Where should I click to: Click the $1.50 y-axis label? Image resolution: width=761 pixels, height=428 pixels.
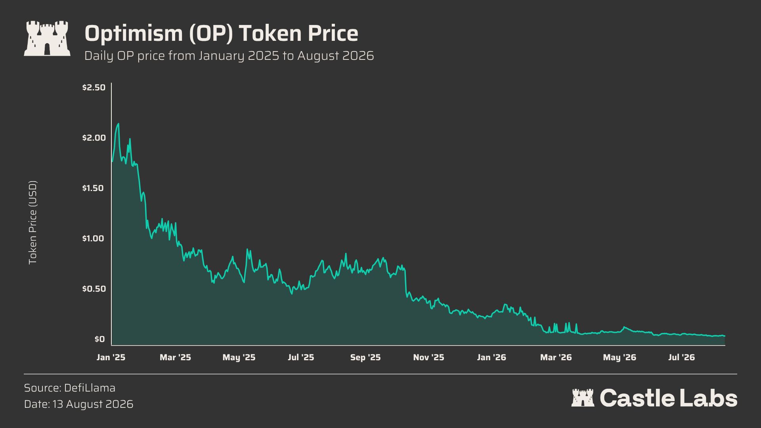click(x=94, y=188)
